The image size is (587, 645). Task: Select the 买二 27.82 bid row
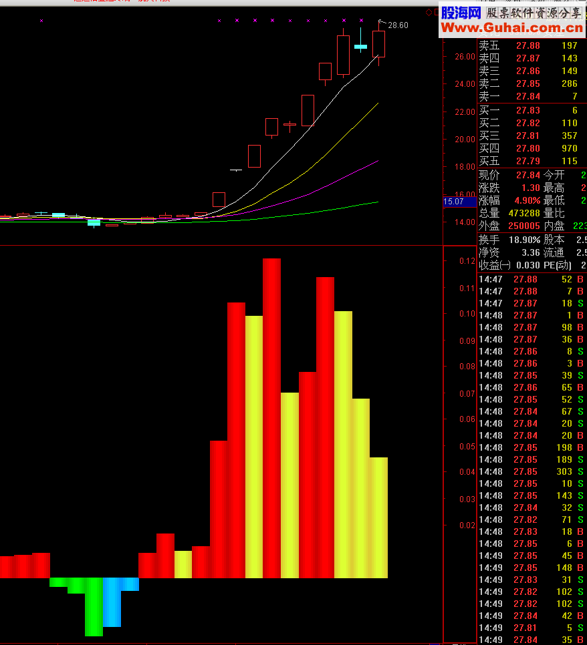click(532, 123)
